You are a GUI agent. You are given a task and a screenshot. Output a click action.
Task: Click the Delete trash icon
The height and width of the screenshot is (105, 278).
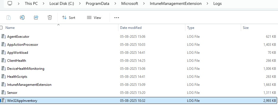click(x=50, y=17)
